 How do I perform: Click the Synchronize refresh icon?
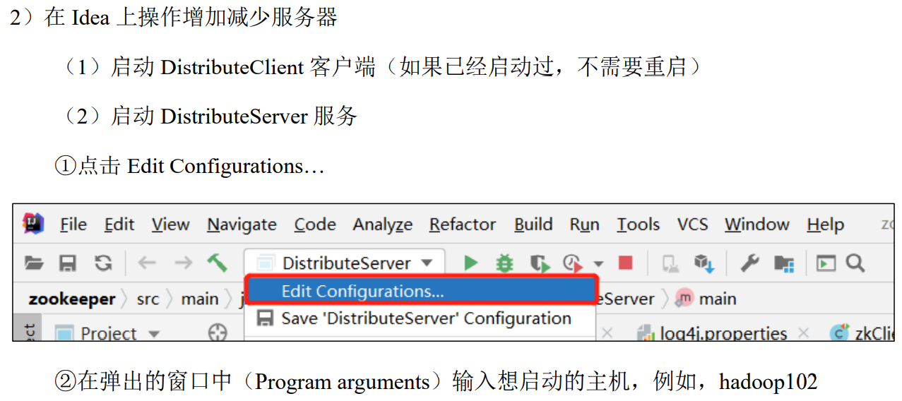(104, 263)
